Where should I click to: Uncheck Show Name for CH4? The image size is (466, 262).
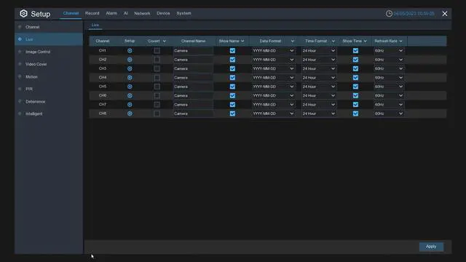pos(232,78)
